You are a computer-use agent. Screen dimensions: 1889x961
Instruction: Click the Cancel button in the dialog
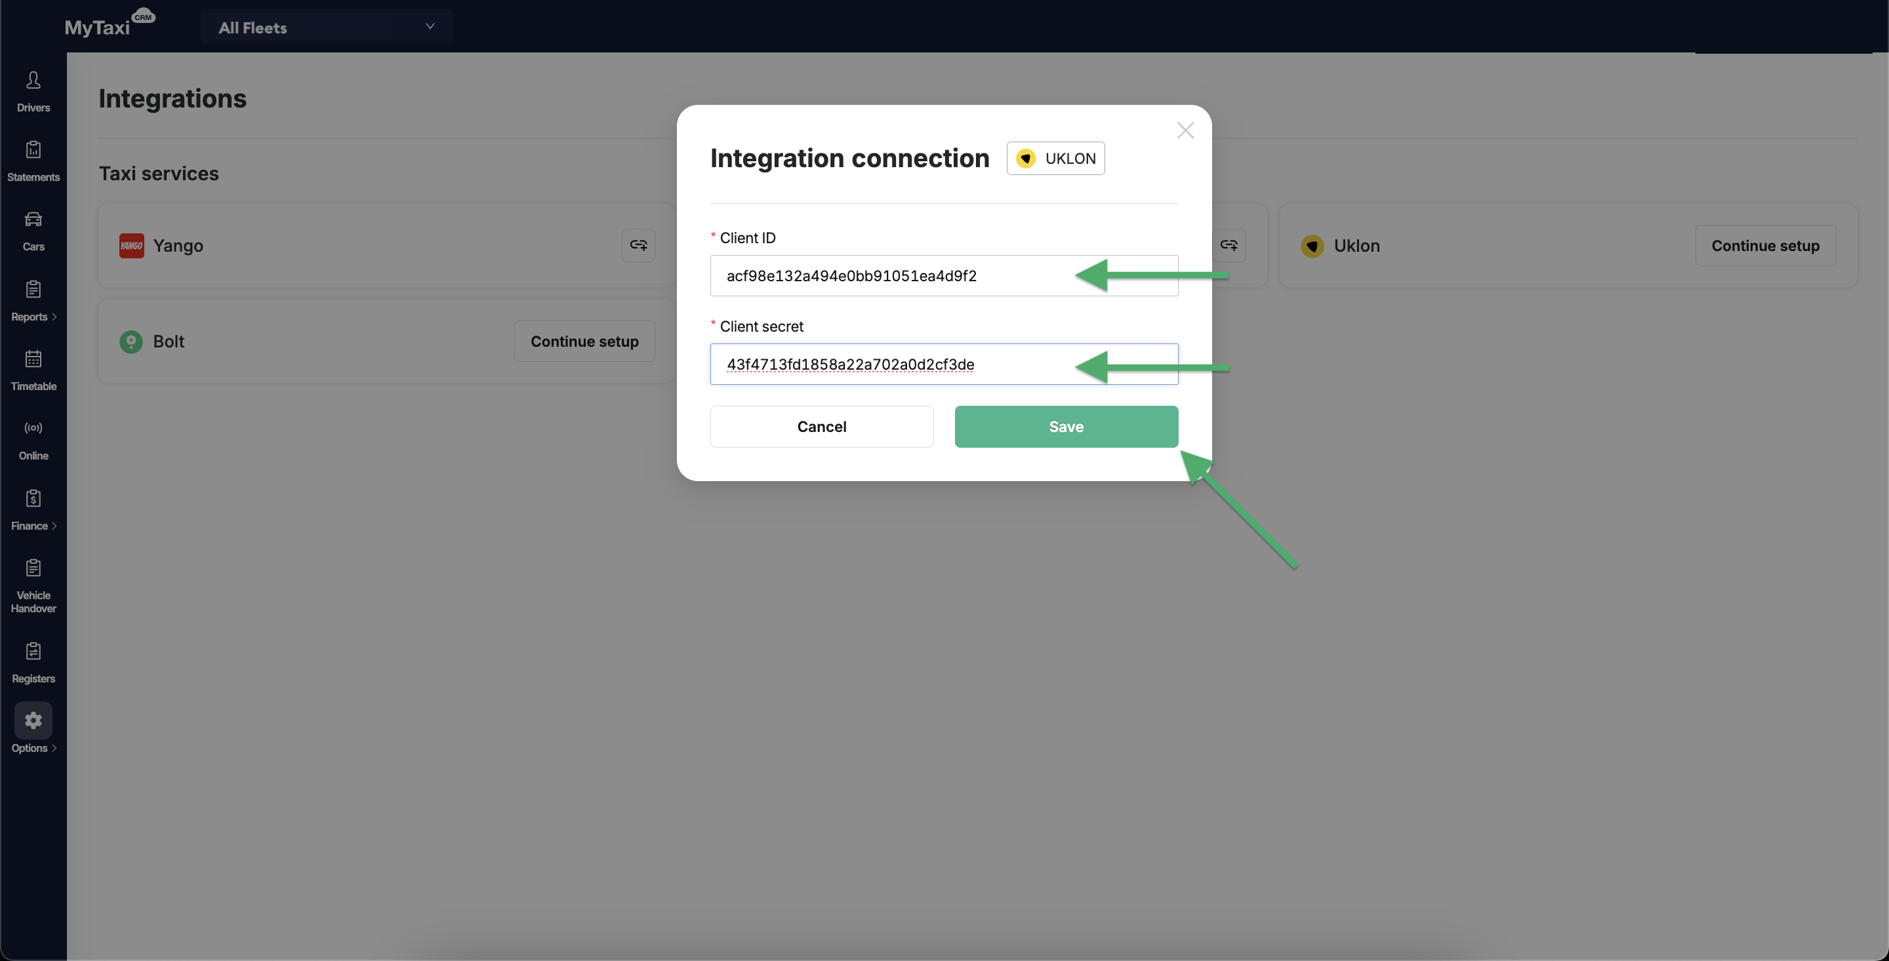821,427
